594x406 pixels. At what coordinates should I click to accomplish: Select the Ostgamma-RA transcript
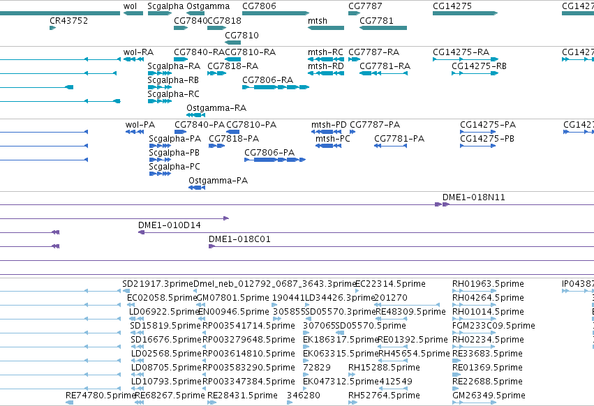[x=196, y=115]
